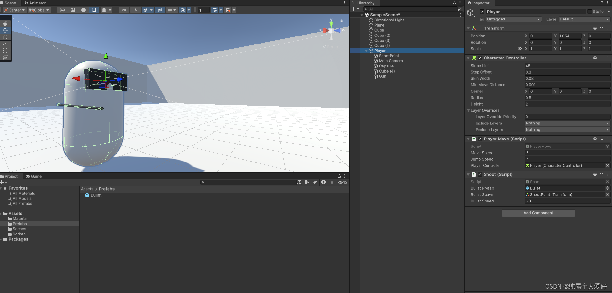Click the Move Speed input field
This screenshot has width=612, height=293.
(567, 153)
